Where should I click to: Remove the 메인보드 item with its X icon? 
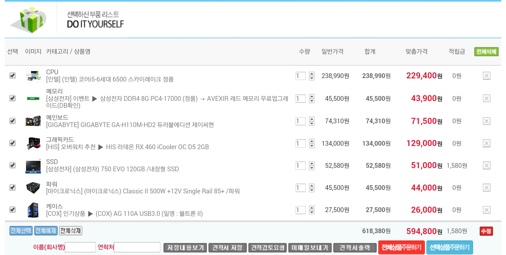pos(486,121)
